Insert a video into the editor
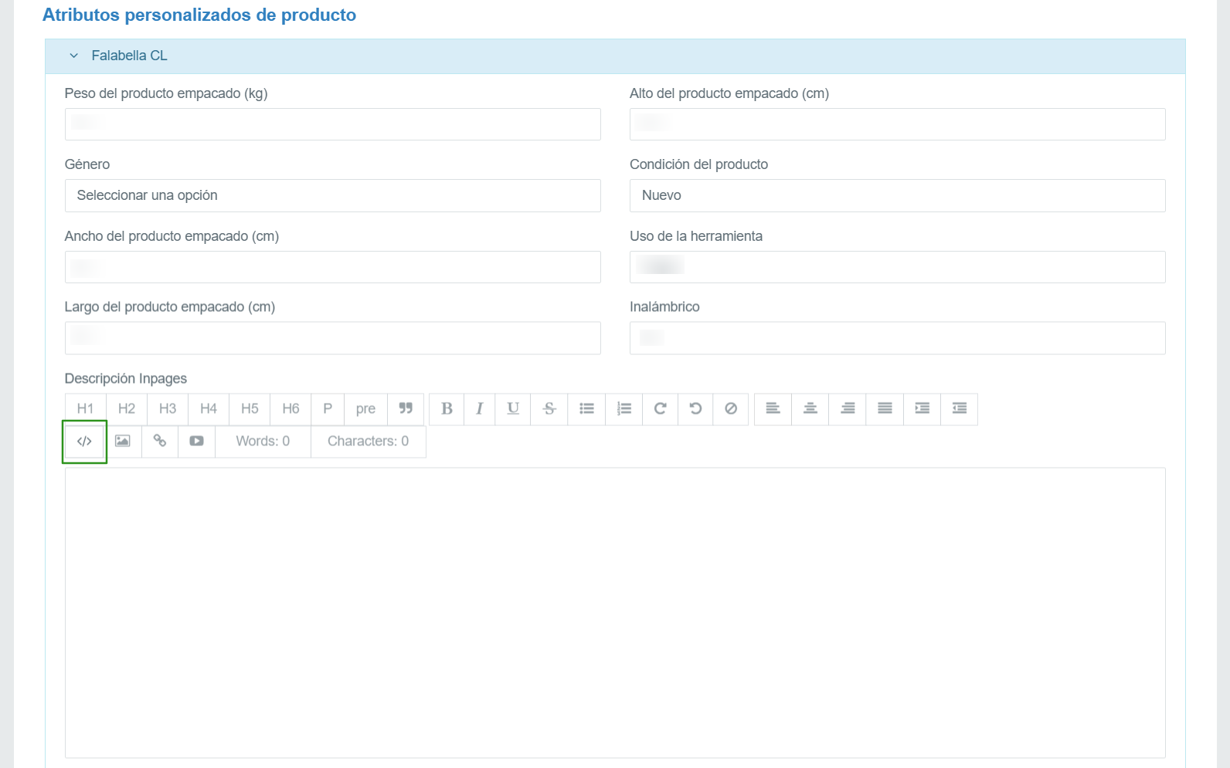The height and width of the screenshot is (768, 1230). [197, 442]
